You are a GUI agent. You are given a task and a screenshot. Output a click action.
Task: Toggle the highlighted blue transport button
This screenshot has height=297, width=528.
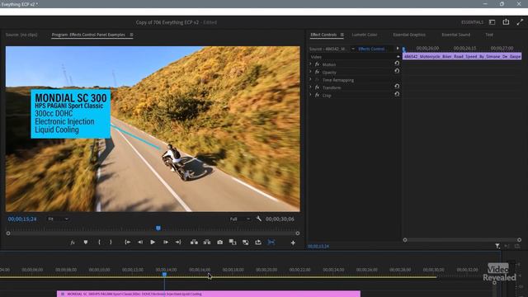pos(271,242)
